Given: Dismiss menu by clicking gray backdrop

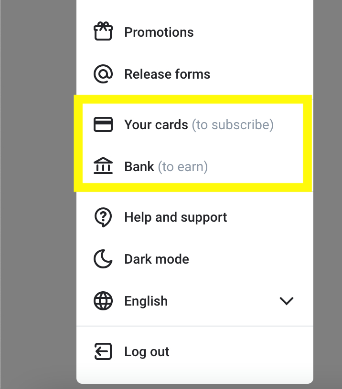Looking at the screenshot, I should click(x=37, y=194).
